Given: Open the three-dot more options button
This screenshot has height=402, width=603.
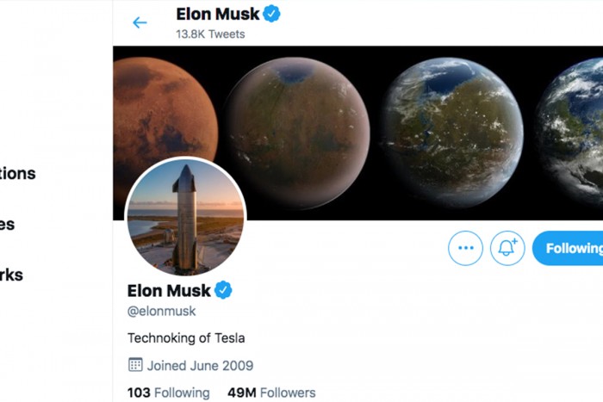Looking at the screenshot, I should [466, 248].
